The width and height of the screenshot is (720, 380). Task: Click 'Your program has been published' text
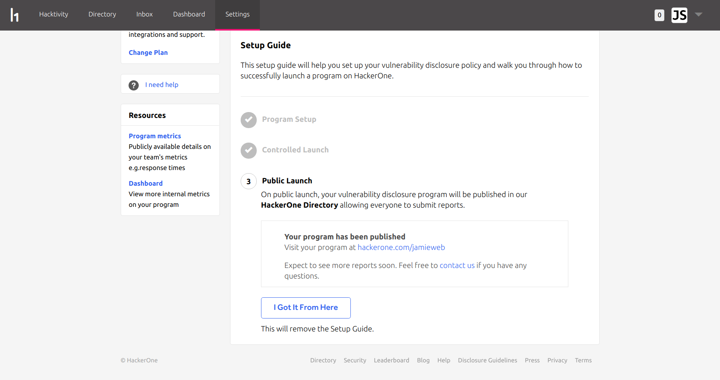pos(345,237)
